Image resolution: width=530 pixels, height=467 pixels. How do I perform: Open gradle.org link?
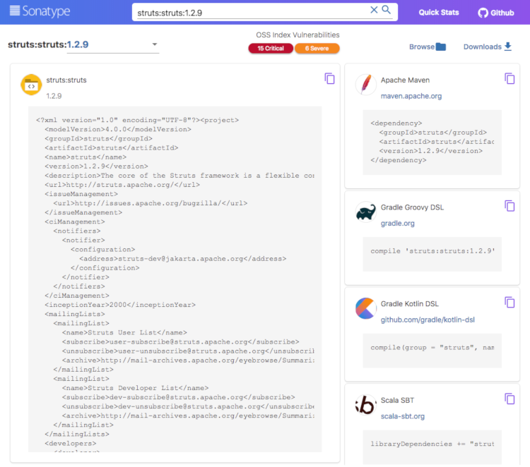click(x=397, y=224)
